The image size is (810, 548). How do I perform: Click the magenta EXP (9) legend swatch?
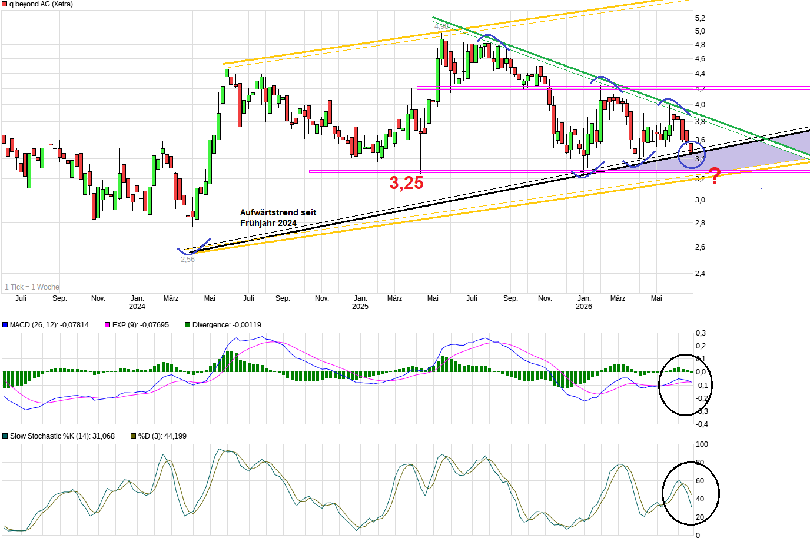(x=107, y=325)
